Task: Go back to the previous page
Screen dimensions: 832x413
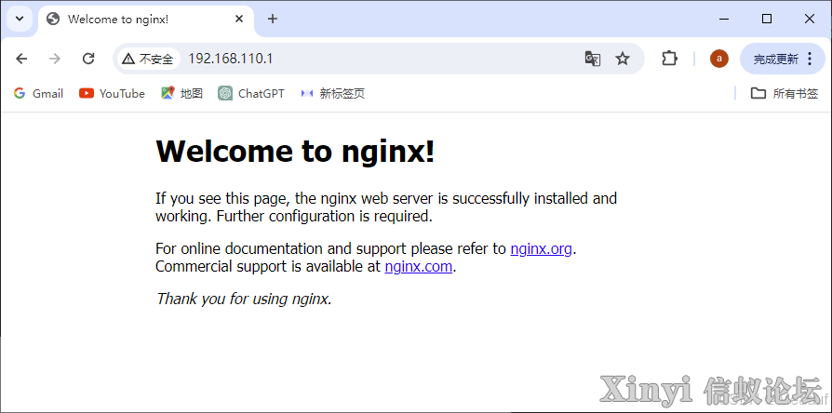Action: [21, 59]
